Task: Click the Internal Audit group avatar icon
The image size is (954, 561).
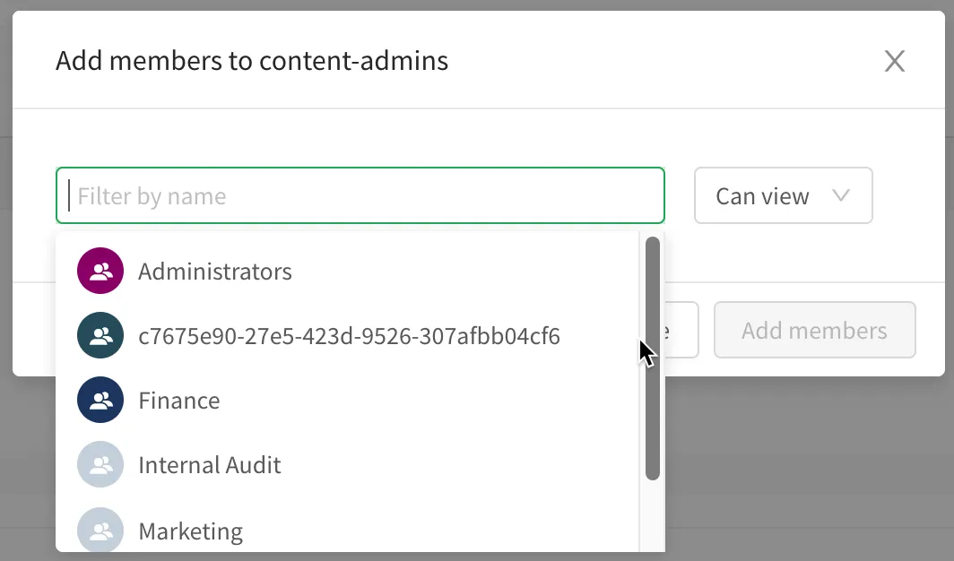Action: point(100,465)
